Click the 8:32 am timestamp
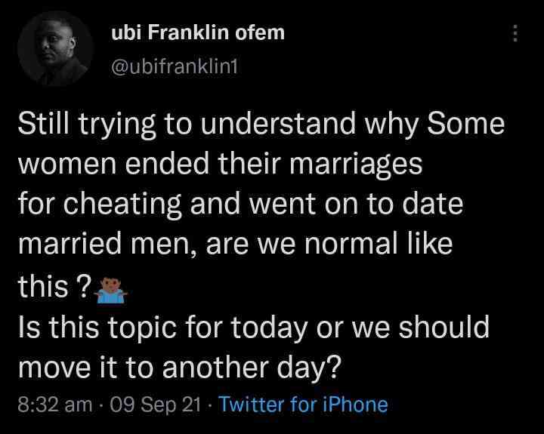 pos(55,405)
